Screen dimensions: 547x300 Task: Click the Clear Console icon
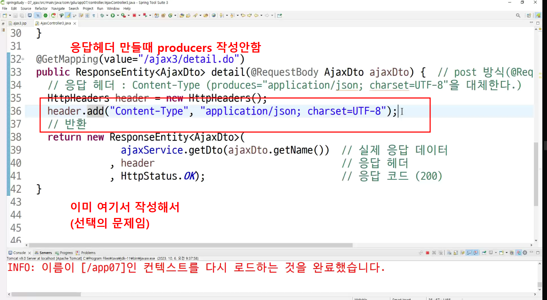[x=449, y=253]
